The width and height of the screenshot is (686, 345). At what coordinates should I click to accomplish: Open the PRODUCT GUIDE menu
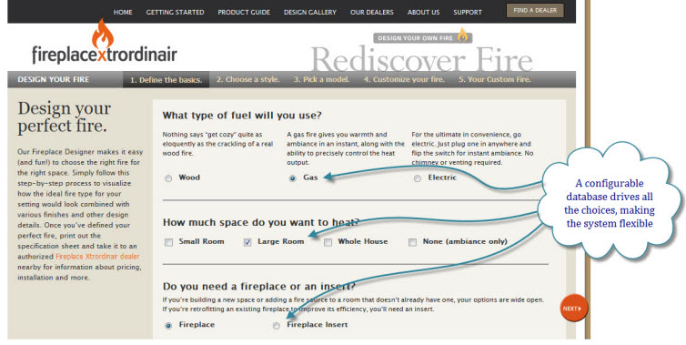244,12
